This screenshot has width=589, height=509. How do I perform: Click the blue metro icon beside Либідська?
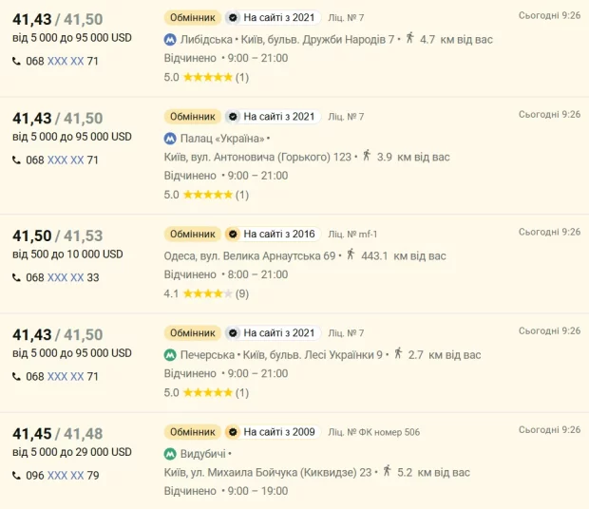171,40
